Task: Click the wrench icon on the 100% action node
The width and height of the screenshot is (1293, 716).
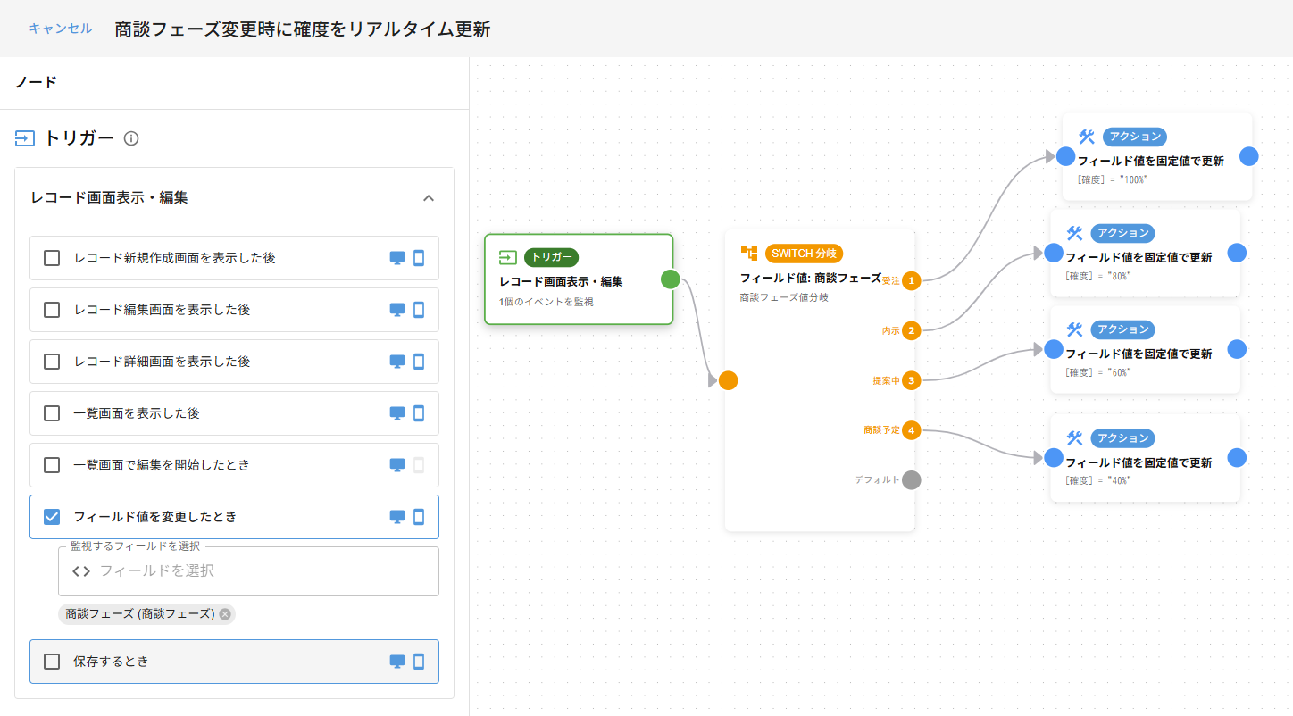Action: [1086, 137]
